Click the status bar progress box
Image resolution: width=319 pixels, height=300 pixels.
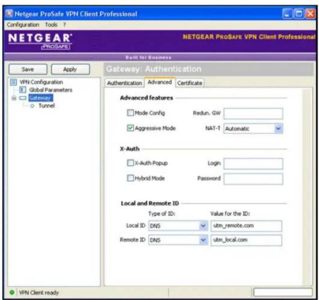click(283, 292)
